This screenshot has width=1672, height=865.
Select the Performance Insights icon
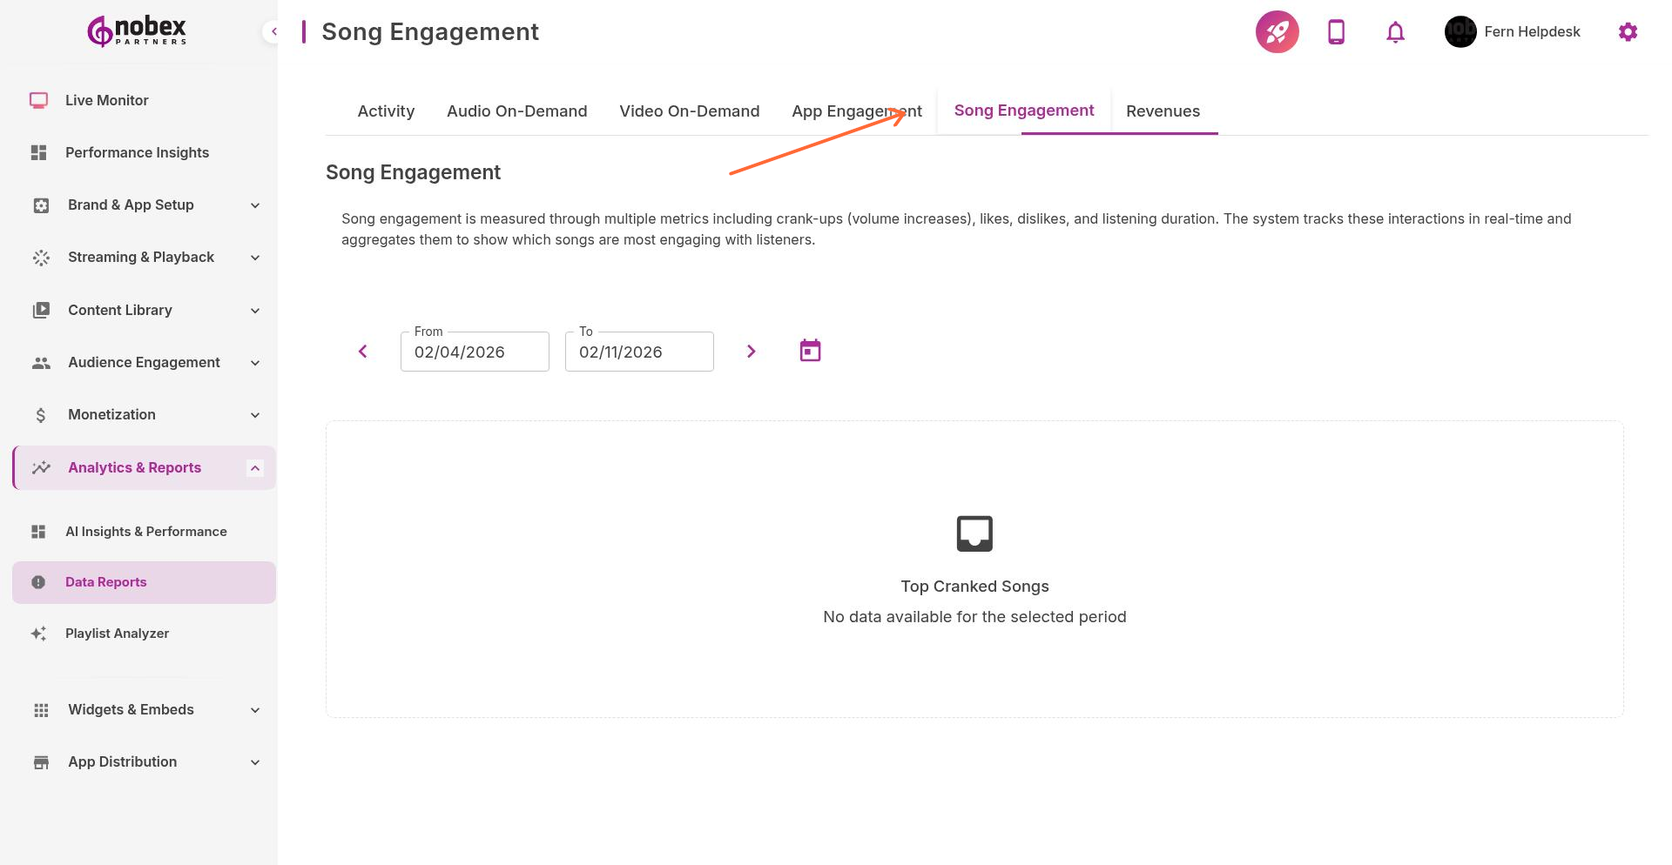coord(39,152)
